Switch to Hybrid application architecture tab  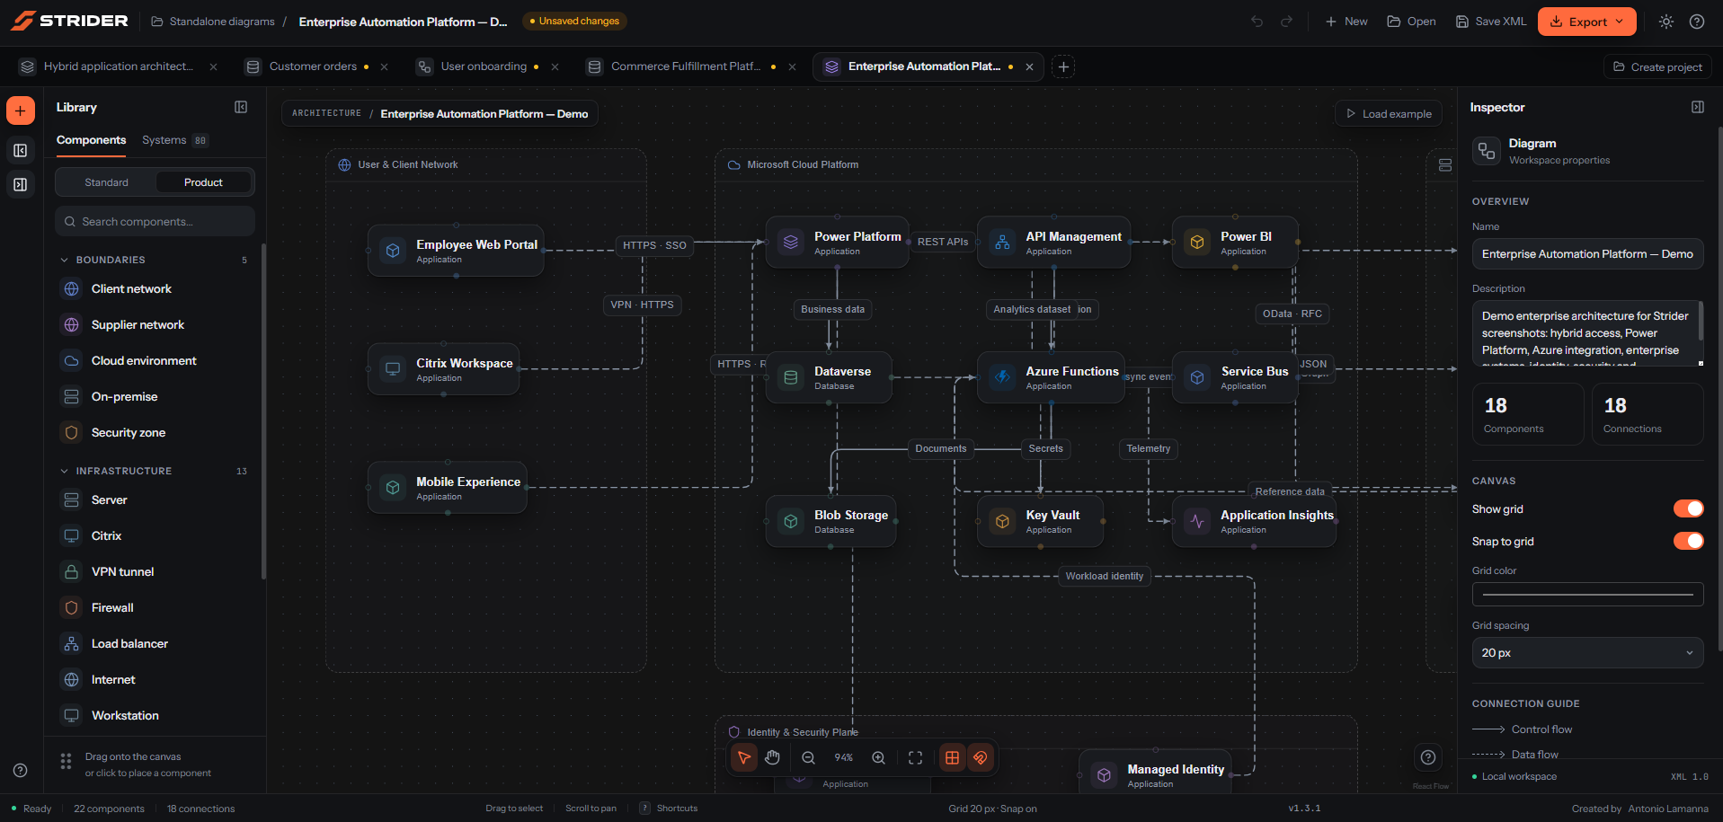[x=118, y=66]
